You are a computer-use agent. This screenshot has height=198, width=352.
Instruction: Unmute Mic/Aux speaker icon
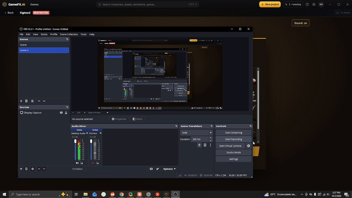coord(93,163)
